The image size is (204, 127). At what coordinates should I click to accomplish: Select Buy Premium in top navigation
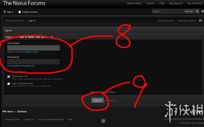point(195,3)
